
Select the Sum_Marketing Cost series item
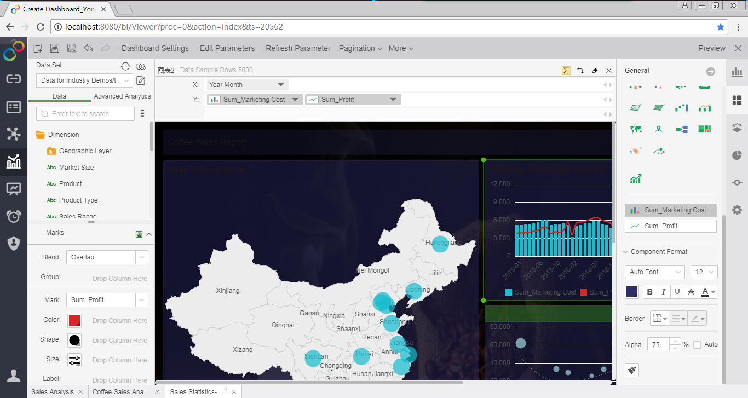[671, 210]
